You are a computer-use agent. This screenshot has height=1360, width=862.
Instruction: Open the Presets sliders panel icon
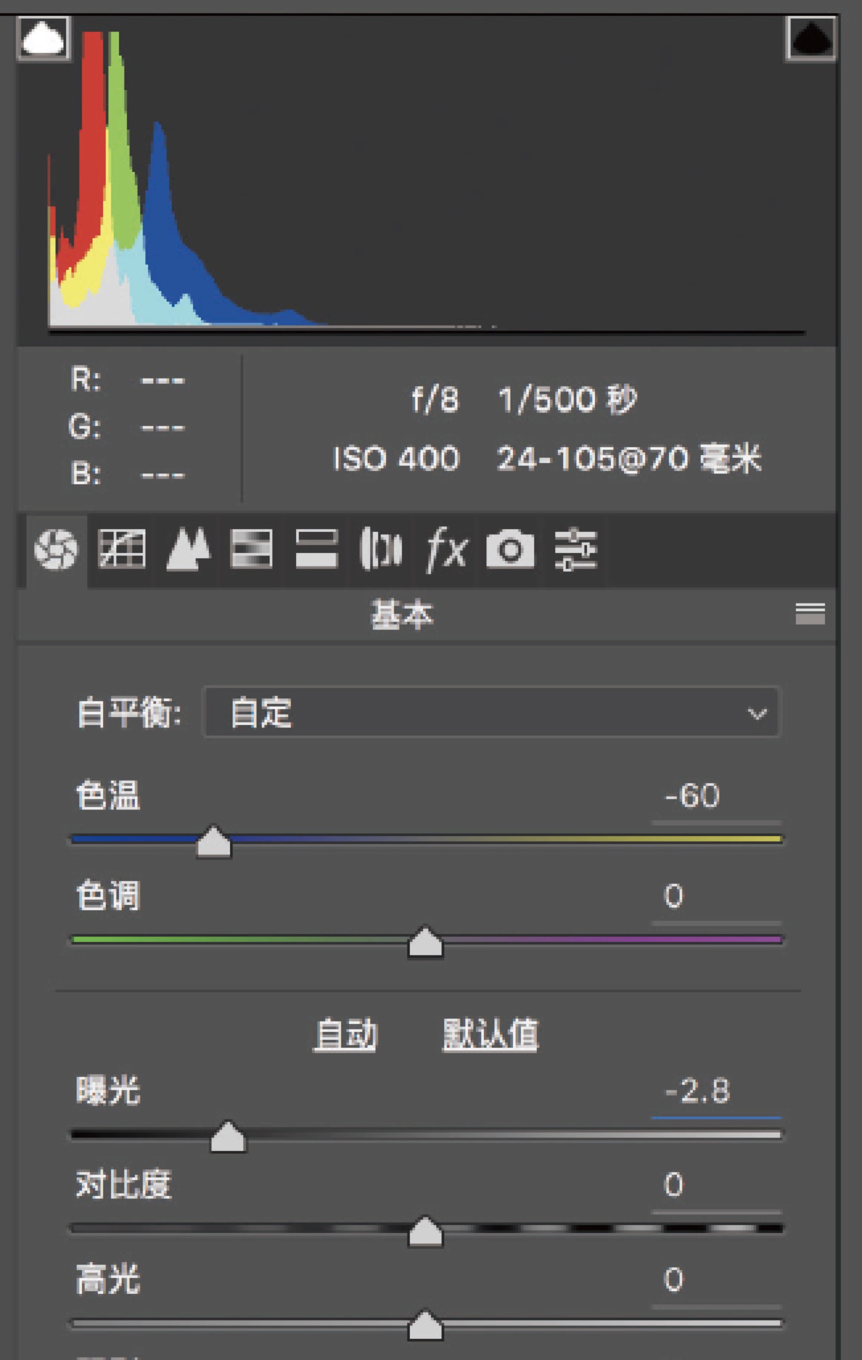click(576, 549)
